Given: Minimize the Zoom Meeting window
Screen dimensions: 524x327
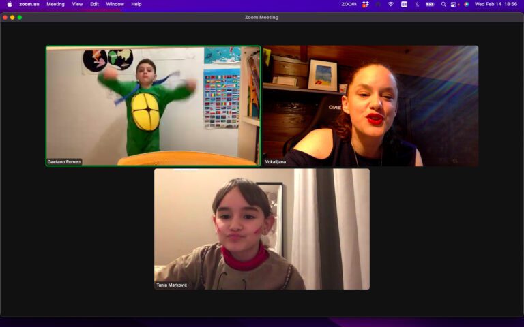Looking at the screenshot, I should click(12, 17).
